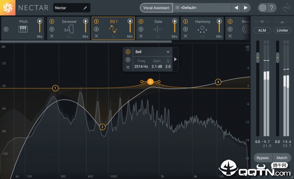The width and height of the screenshot is (294, 179).
Task: Expand band panel with right arrow
Action: [175, 59]
